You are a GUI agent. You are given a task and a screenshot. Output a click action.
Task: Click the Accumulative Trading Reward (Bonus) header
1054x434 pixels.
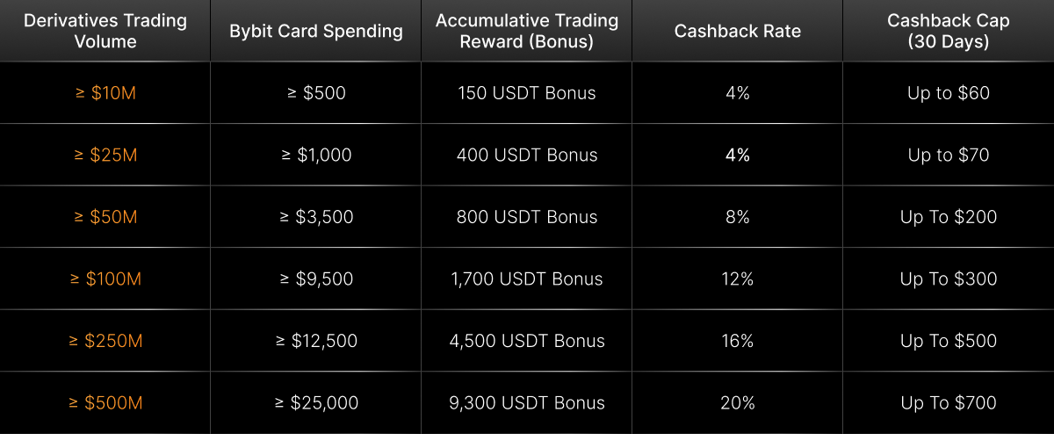pyautogui.click(x=527, y=31)
